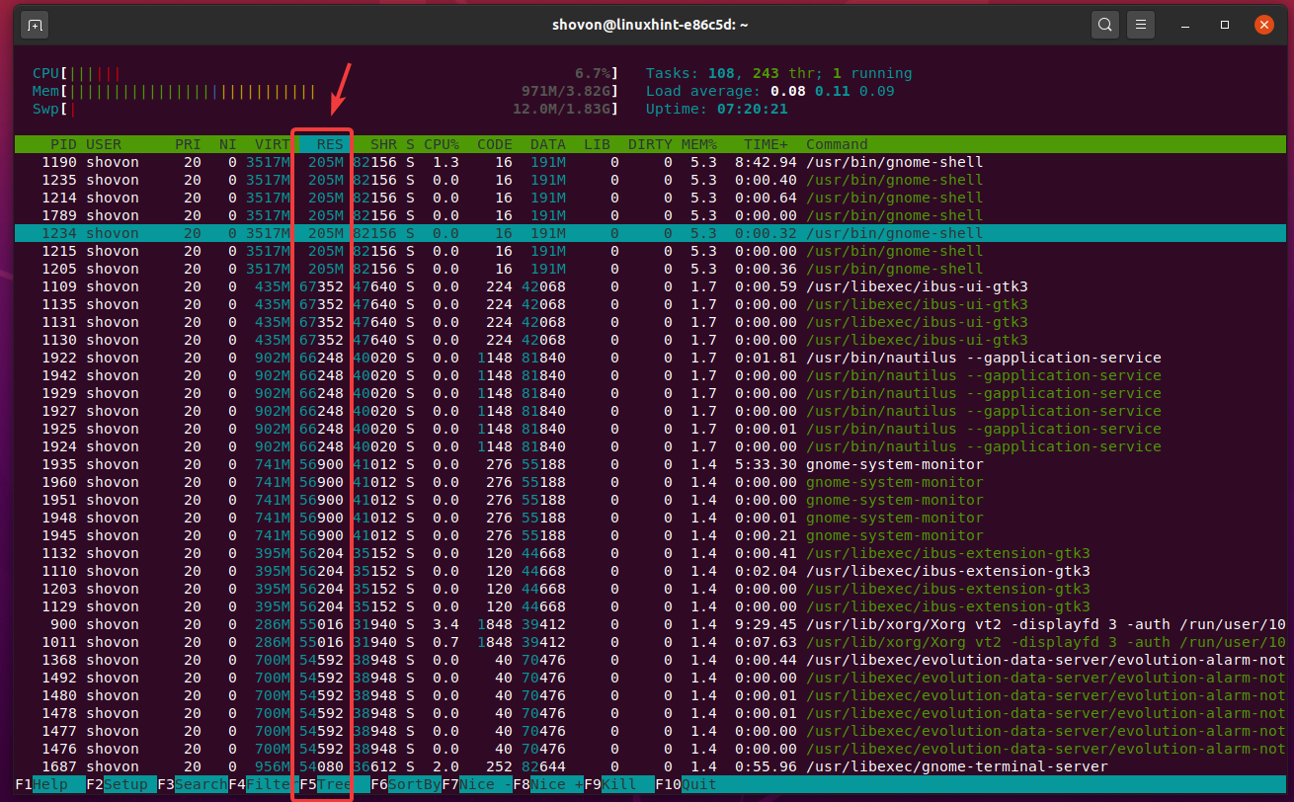Sort by the CODE column header
The width and height of the screenshot is (1294, 802).
pos(495,144)
